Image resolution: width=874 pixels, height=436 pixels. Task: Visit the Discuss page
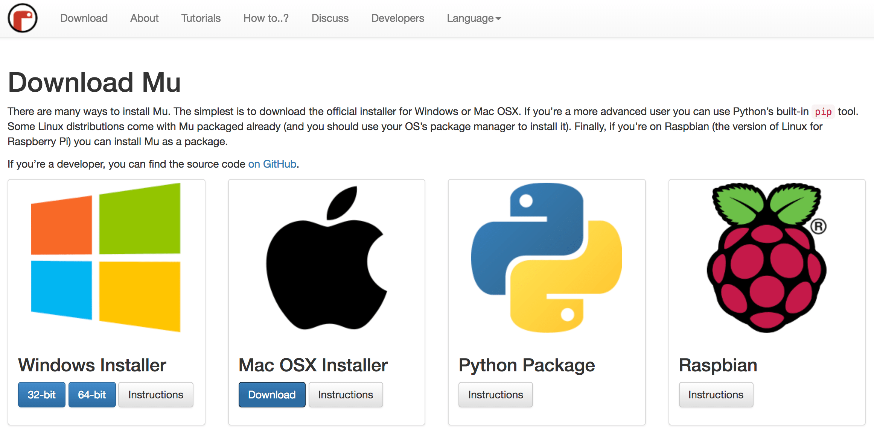(x=330, y=18)
